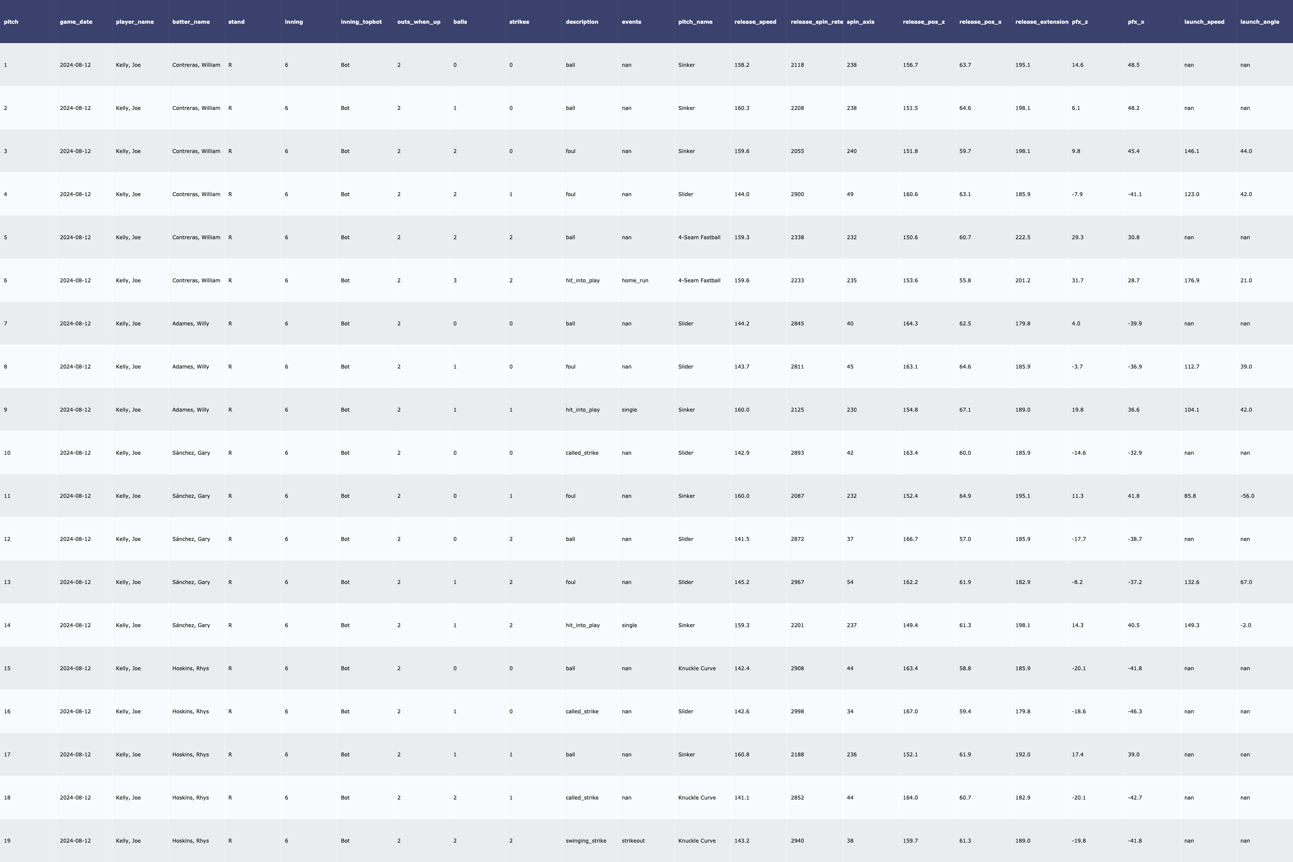Click home_run cell in row 6
Viewport: 1293px width, 862px height.
[634, 281]
